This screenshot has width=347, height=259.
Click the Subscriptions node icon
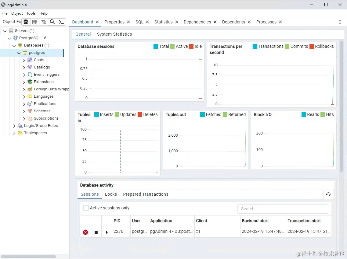(x=30, y=118)
